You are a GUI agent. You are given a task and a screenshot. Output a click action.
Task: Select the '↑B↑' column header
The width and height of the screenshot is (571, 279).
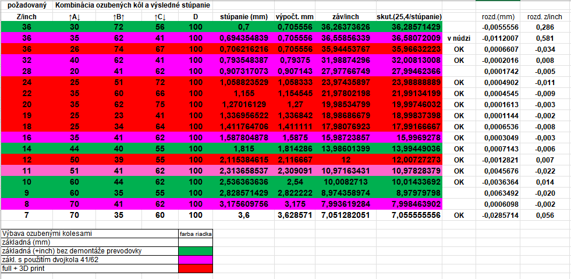(119, 16)
